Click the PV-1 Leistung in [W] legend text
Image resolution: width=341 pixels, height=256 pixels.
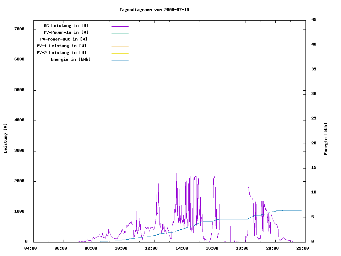click(61, 46)
